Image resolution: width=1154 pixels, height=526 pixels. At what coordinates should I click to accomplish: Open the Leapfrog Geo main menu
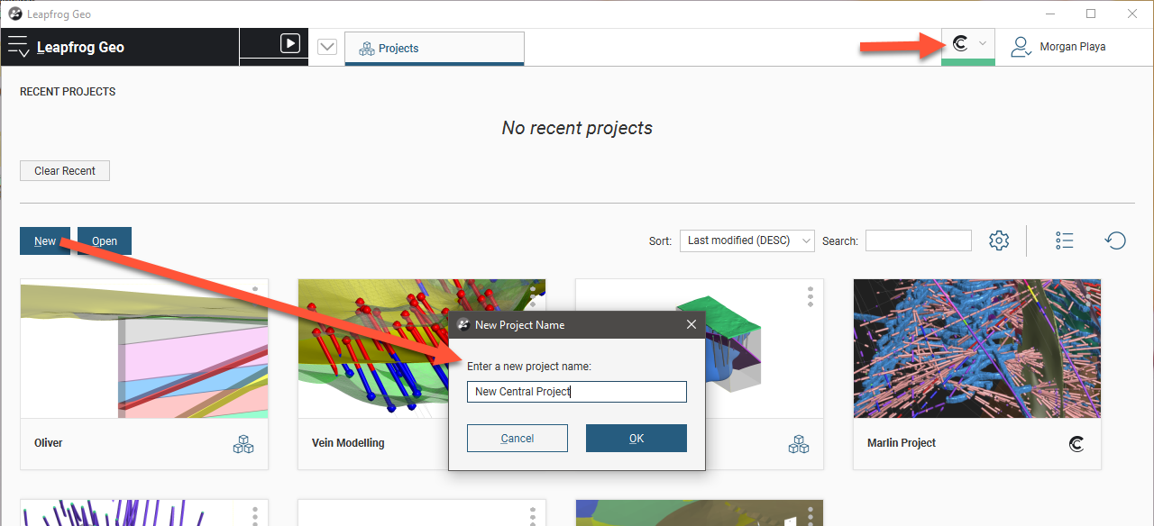point(18,47)
